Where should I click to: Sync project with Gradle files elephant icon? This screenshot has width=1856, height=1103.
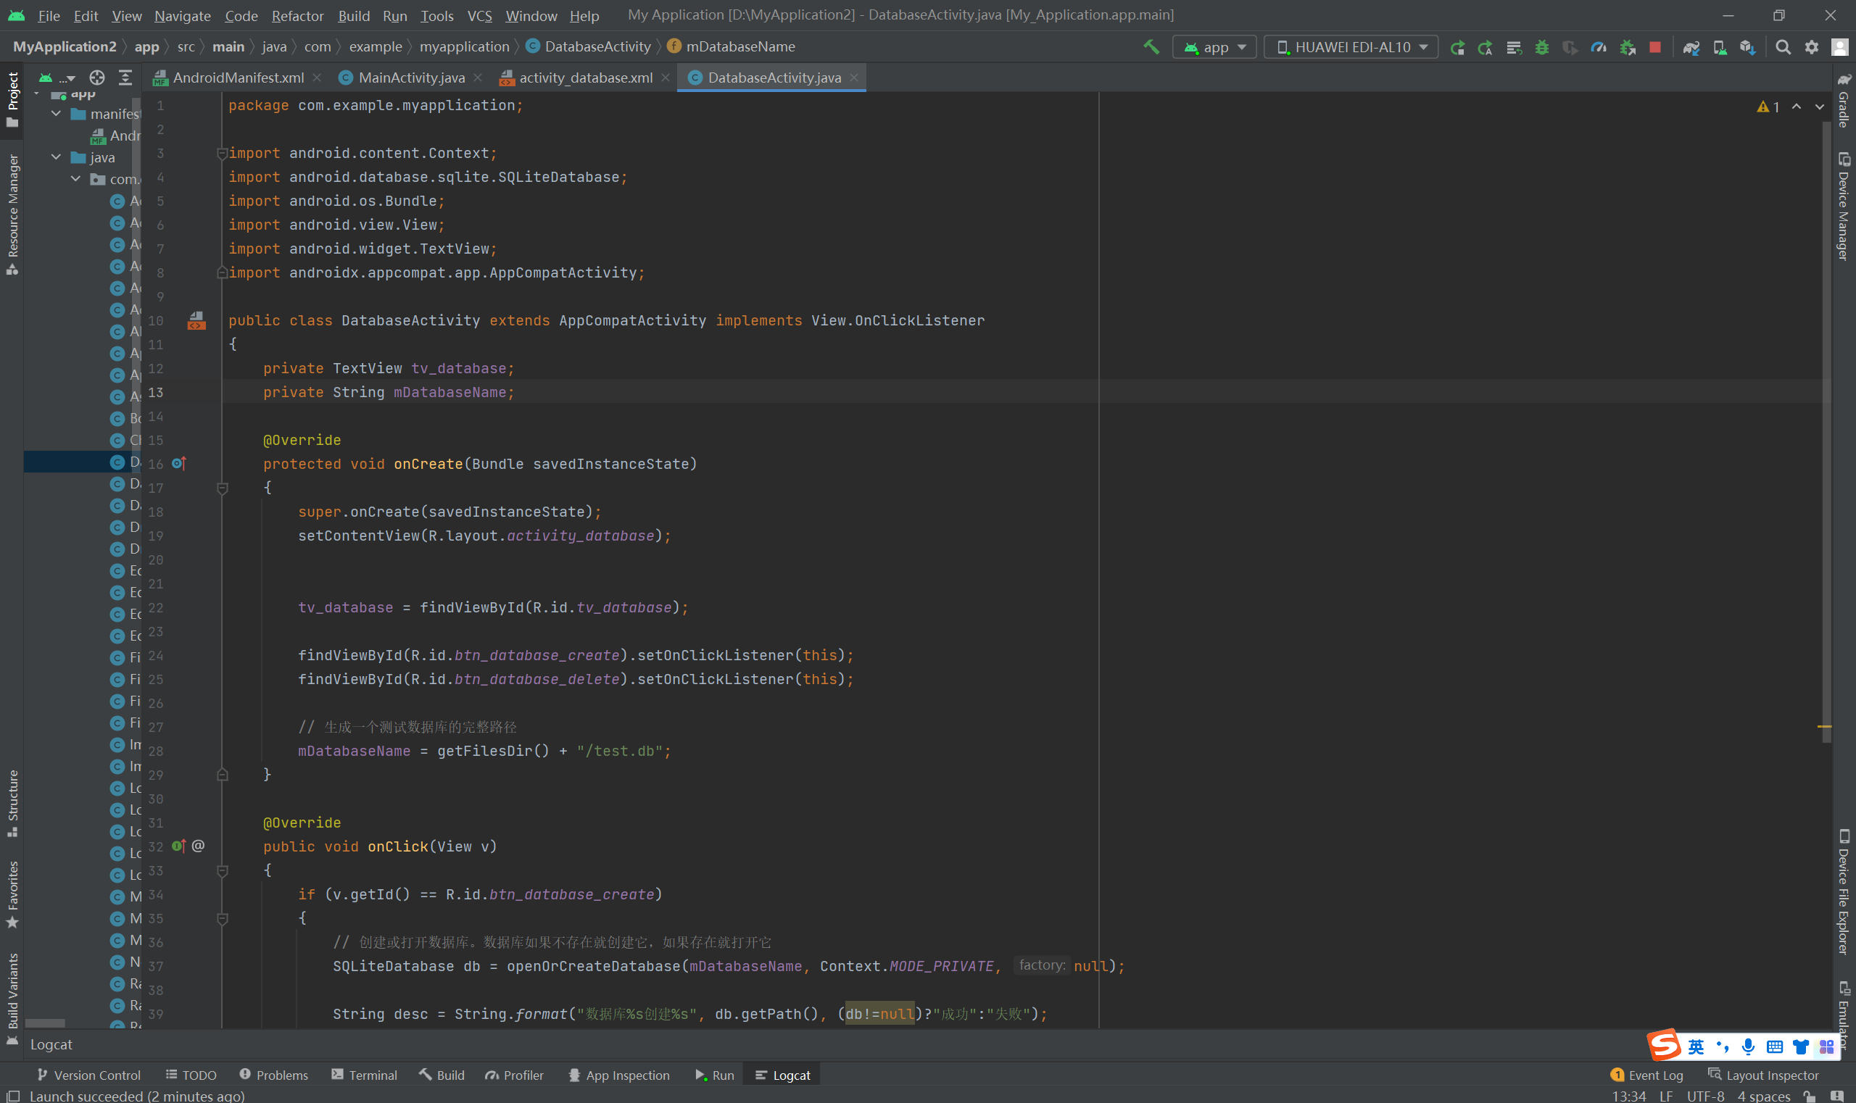pyautogui.click(x=1691, y=47)
